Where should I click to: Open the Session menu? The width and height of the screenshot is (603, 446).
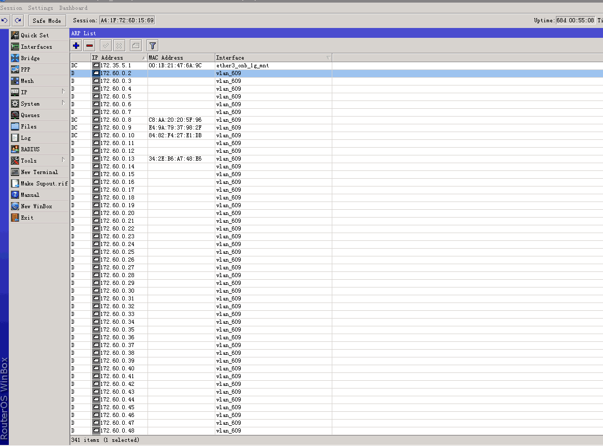click(x=11, y=7)
